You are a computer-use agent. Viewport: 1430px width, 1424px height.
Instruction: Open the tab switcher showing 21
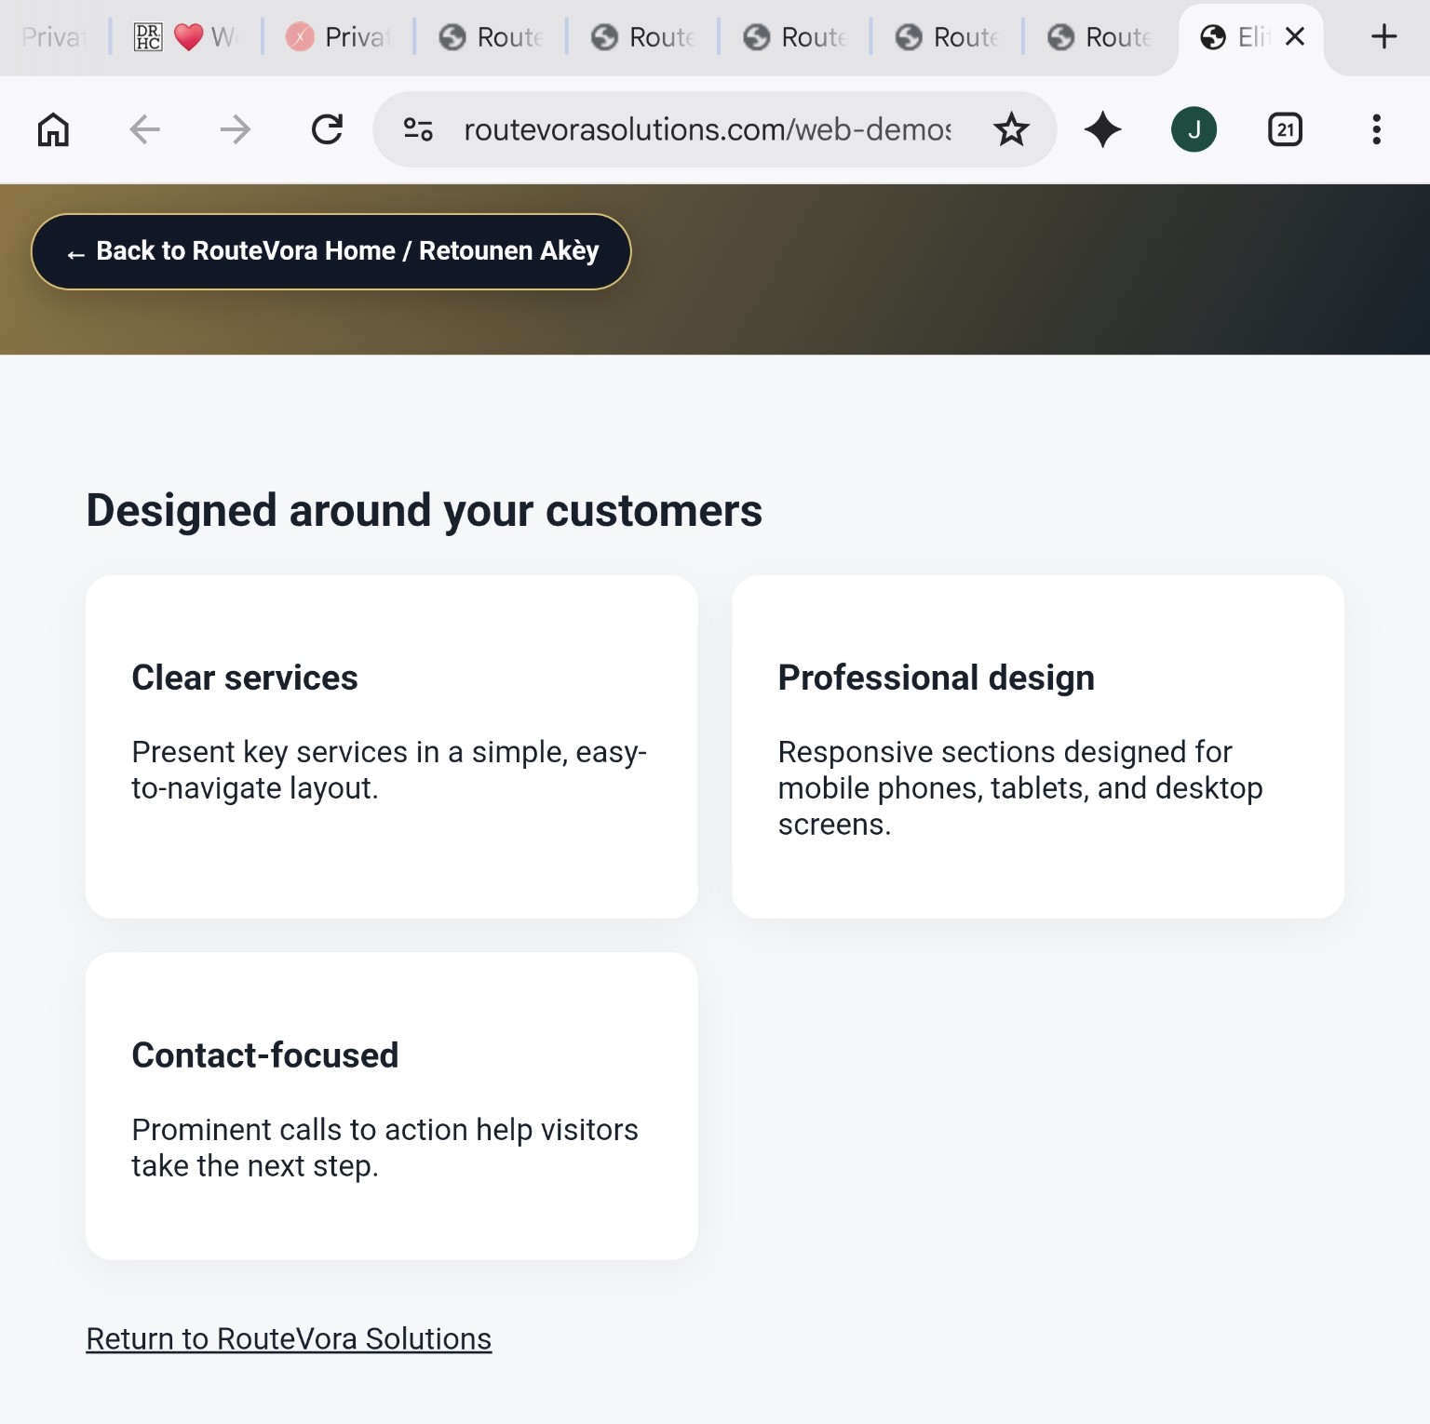pyautogui.click(x=1285, y=129)
